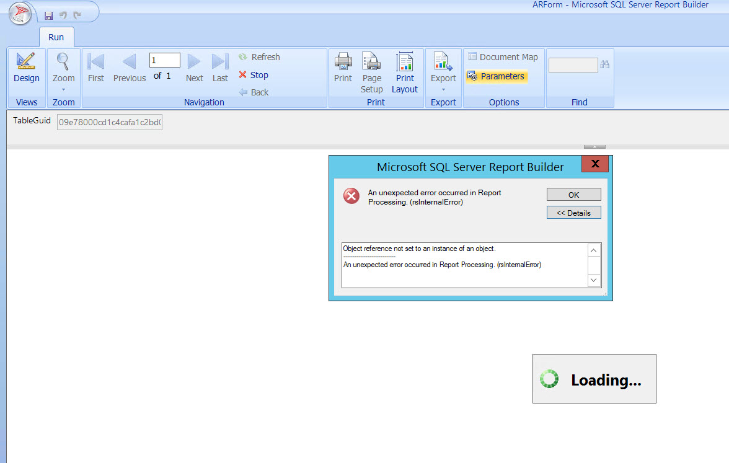Viewport: 729px width, 463px height.
Task: Click the Save icon in quick access toolbar
Action: tap(48, 15)
